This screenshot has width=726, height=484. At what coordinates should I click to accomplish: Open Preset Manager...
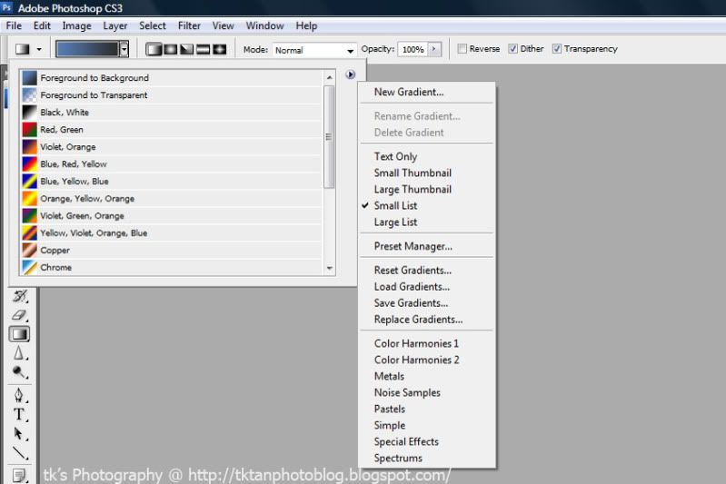[x=427, y=247]
